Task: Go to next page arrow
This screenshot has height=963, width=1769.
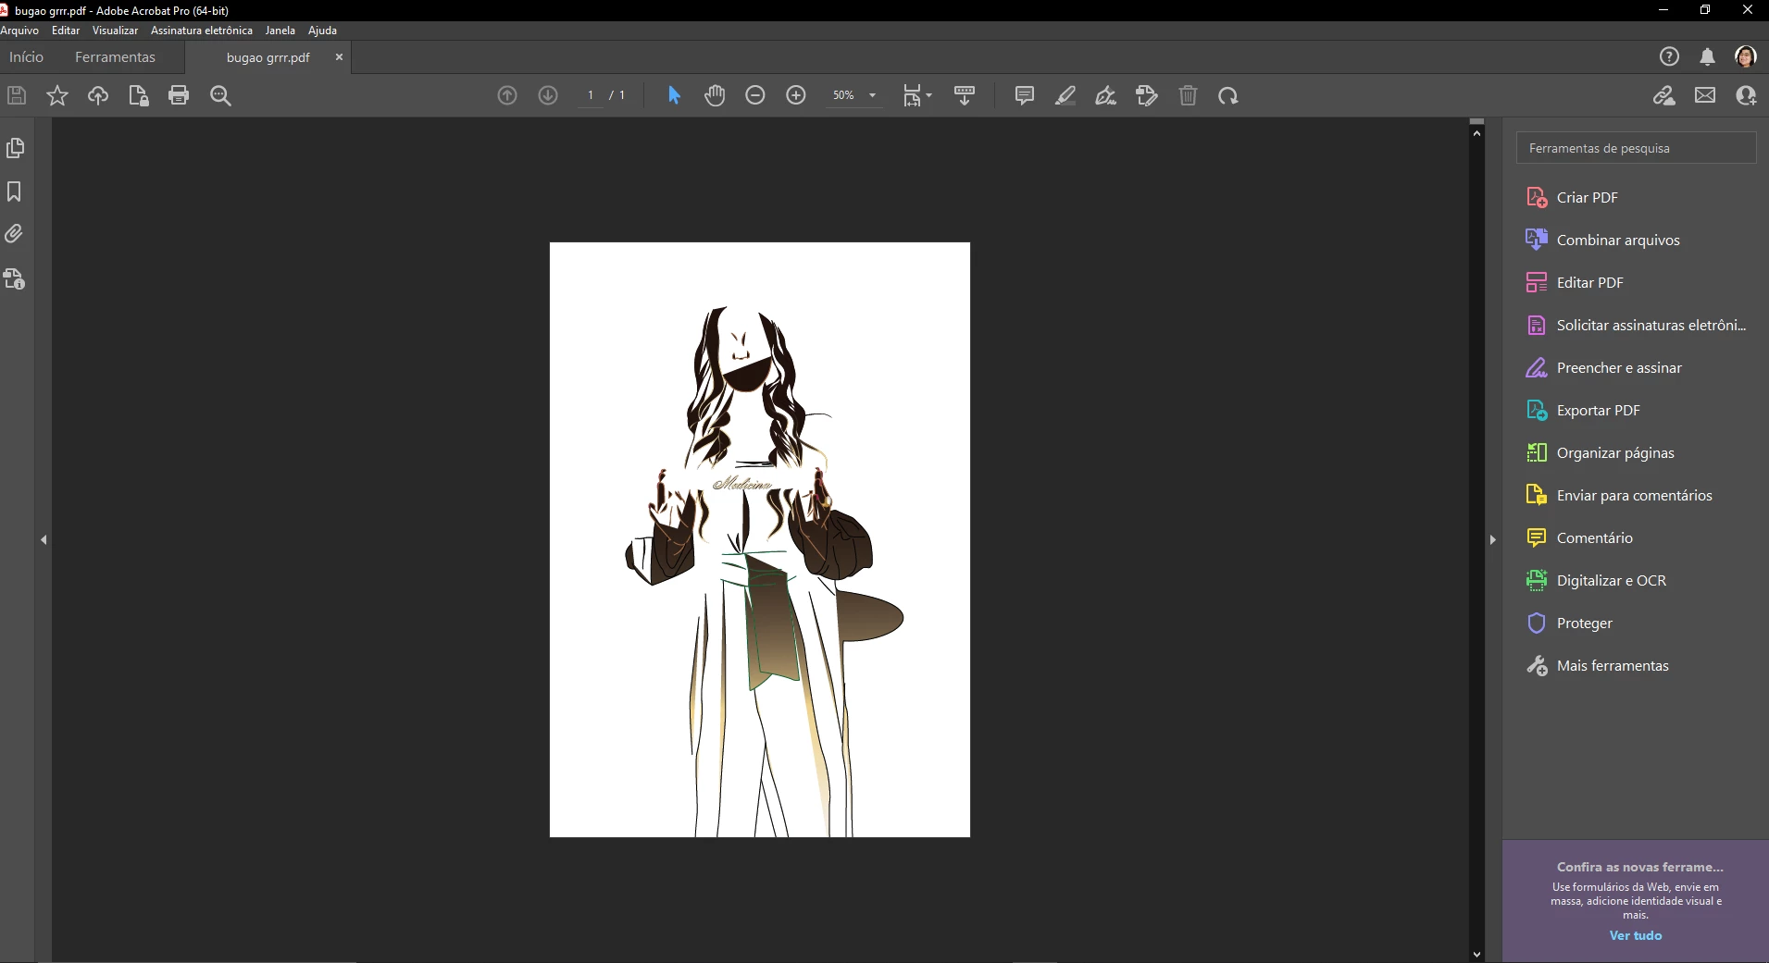Action: click(x=548, y=95)
